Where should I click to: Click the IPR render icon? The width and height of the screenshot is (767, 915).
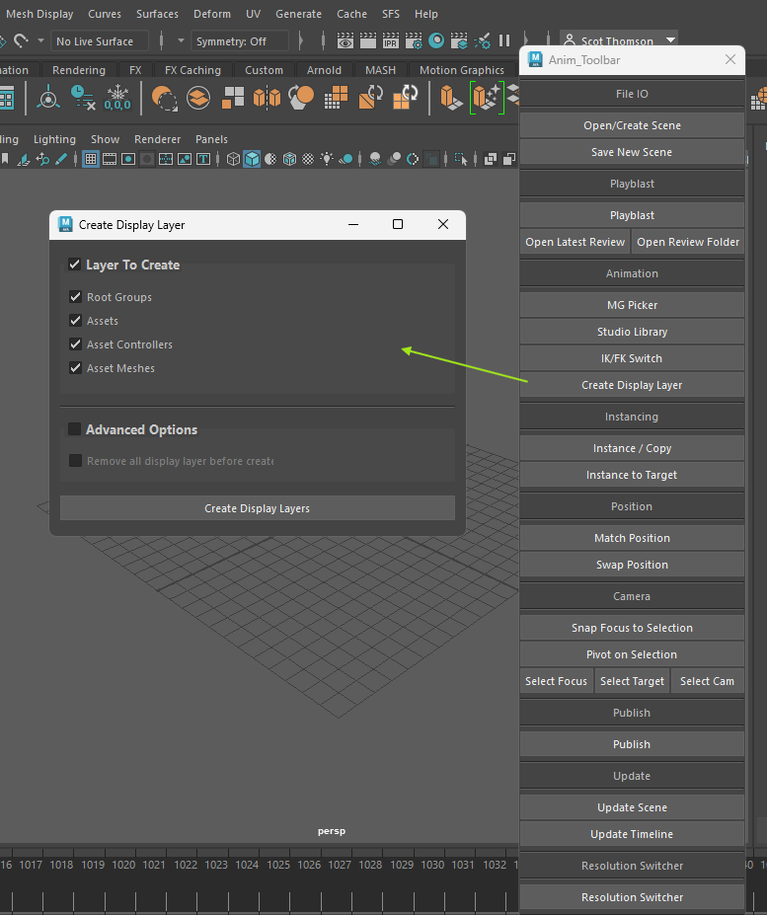pyautogui.click(x=391, y=41)
